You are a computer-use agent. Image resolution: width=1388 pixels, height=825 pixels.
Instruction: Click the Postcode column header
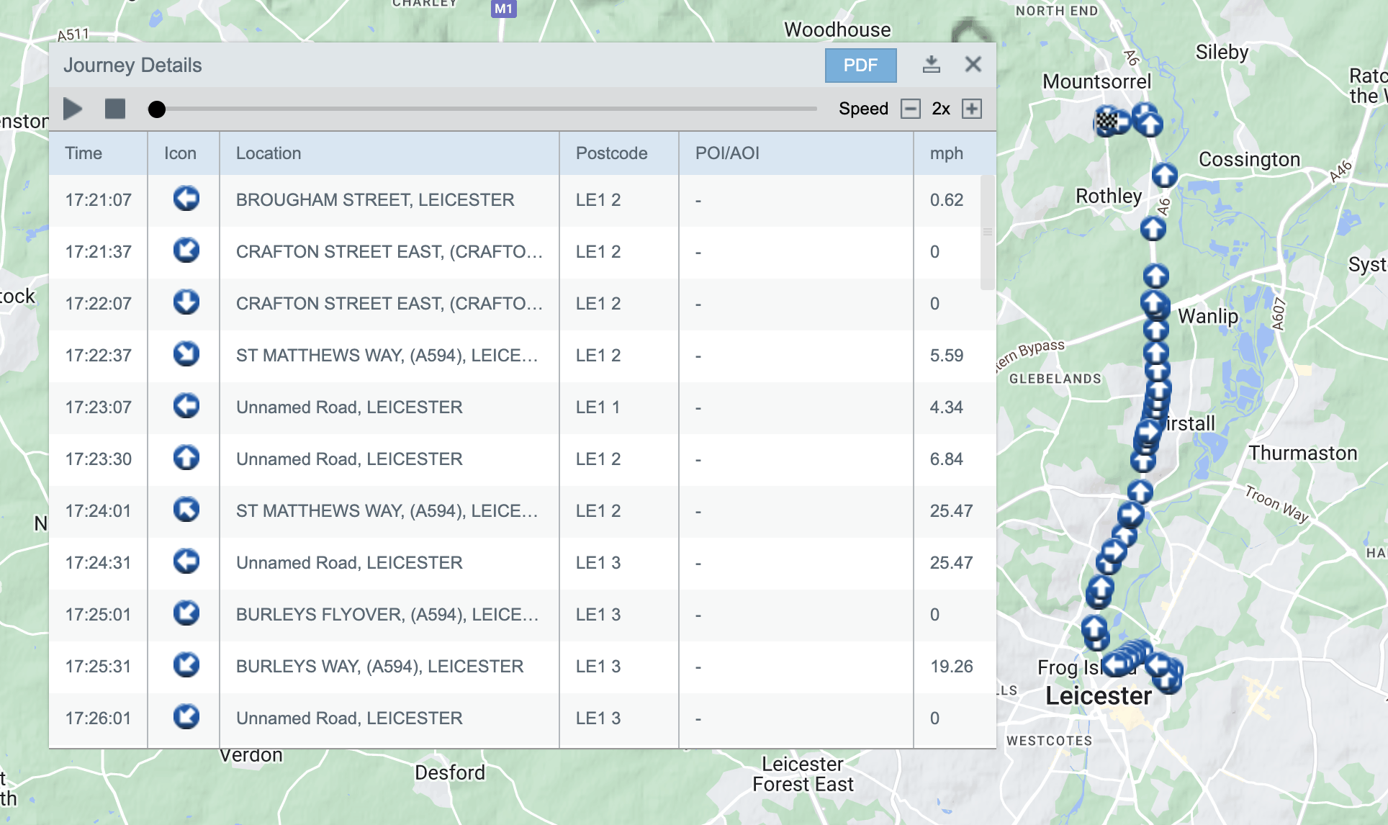click(611, 153)
